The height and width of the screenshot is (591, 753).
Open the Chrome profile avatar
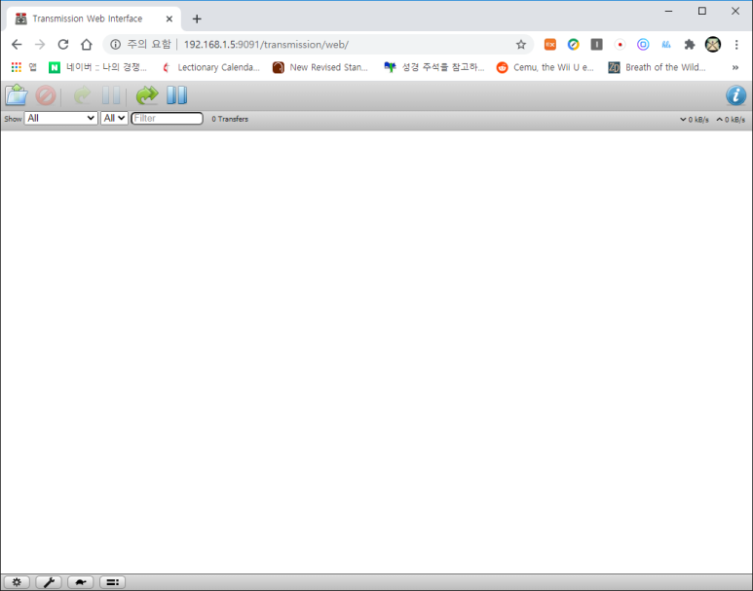(x=713, y=45)
